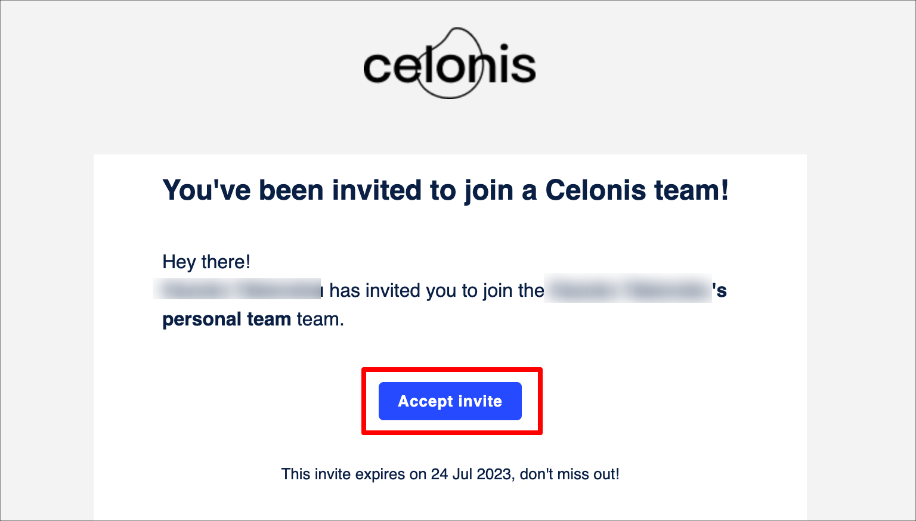Click "This invite expires on" text

(x=354, y=474)
